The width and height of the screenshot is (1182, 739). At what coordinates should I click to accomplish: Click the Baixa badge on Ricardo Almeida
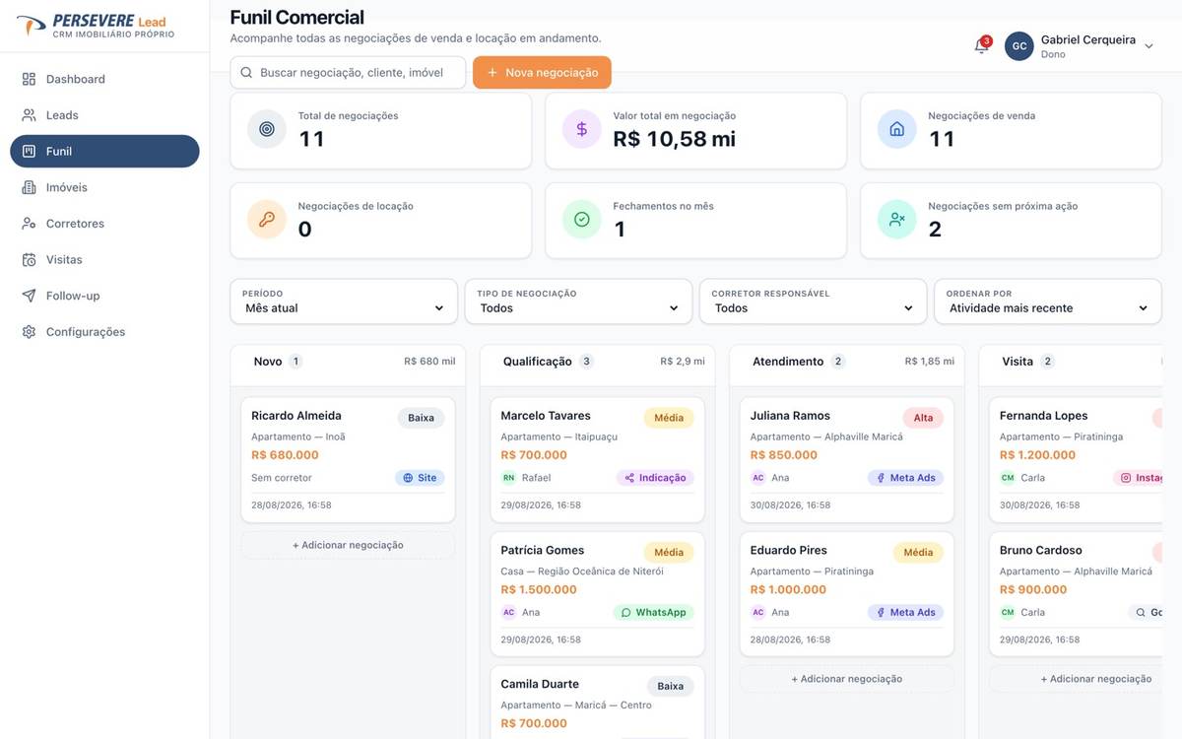[x=422, y=418]
